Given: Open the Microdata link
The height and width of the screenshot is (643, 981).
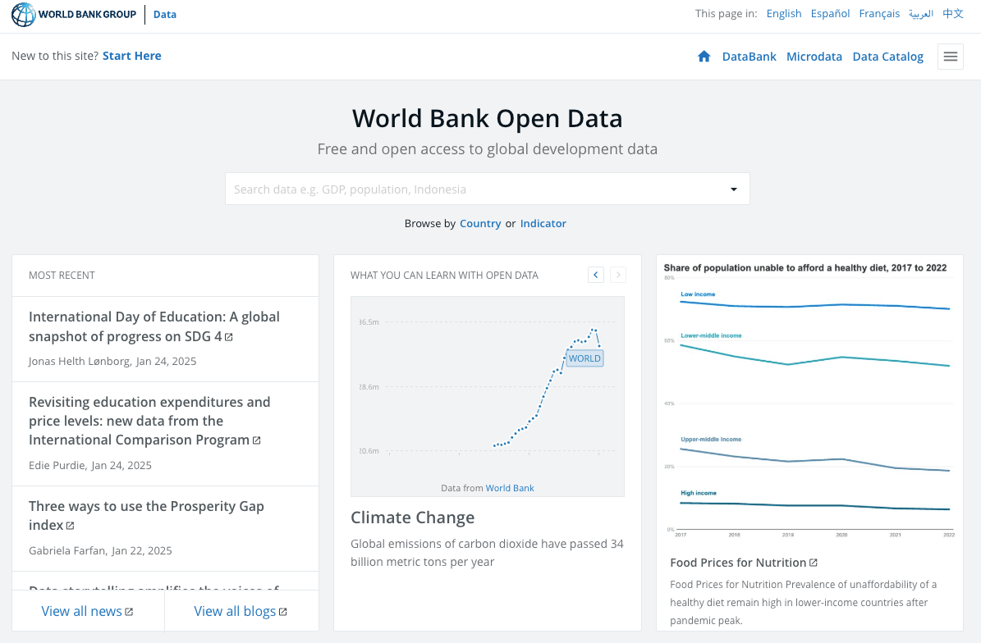Looking at the screenshot, I should (814, 57).
